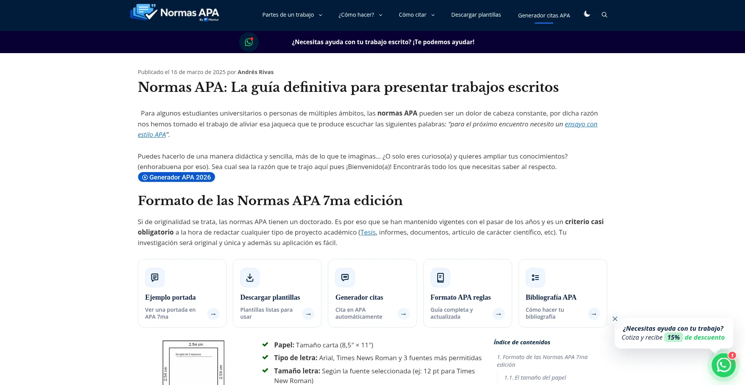Open Formato APA reglas card title

point(461,297)
